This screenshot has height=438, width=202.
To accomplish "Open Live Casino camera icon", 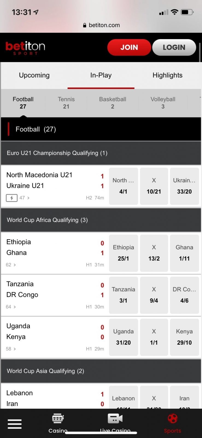I will click(x=115, y=419).
